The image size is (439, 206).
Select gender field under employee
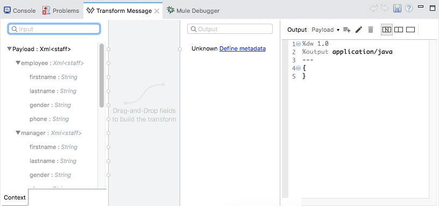pos(51,105)
